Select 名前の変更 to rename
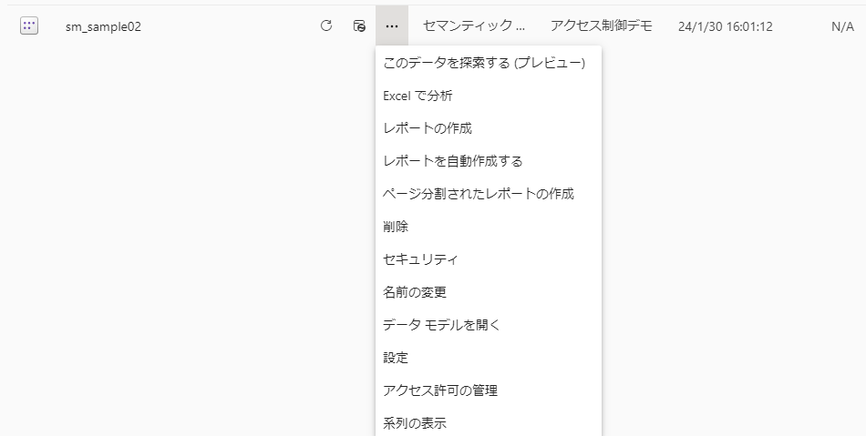 [489, 292]
